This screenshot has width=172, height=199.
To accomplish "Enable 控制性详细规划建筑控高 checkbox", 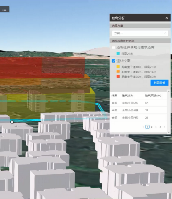I will 113,48.
